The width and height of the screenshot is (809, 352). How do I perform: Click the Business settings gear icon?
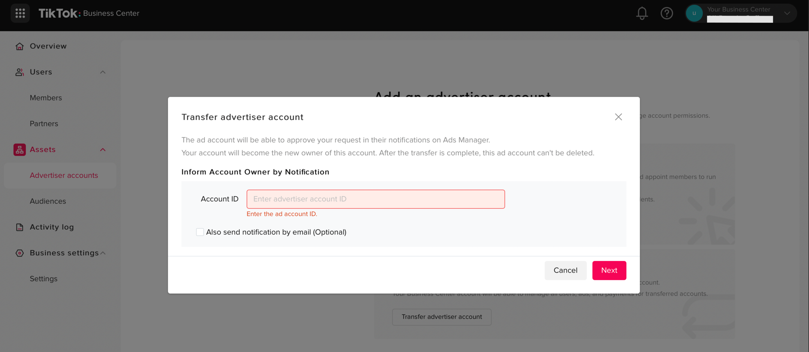19,253
